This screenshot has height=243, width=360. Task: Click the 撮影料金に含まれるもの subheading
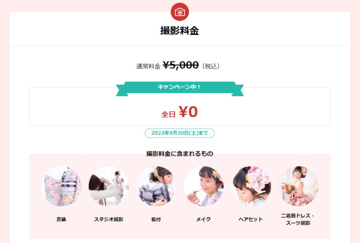(x=180, y=153)
